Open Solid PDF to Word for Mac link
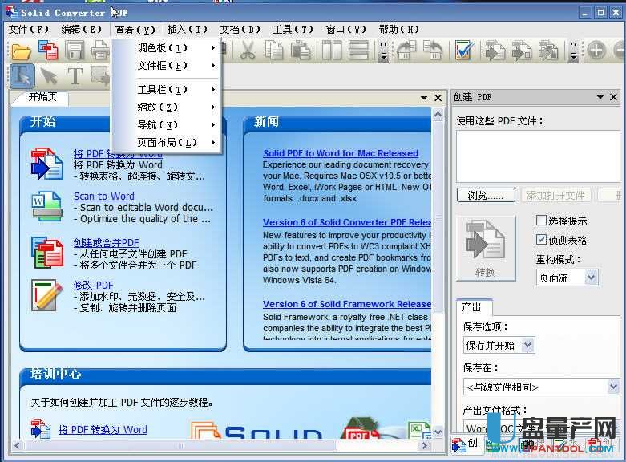The width and height of the screenshot is (626, 462). click(x=341, y=153)
